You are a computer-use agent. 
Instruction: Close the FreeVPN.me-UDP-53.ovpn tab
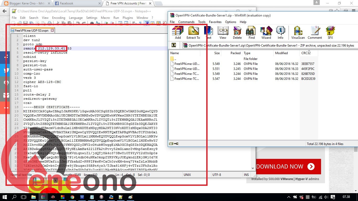click(52, 30)
